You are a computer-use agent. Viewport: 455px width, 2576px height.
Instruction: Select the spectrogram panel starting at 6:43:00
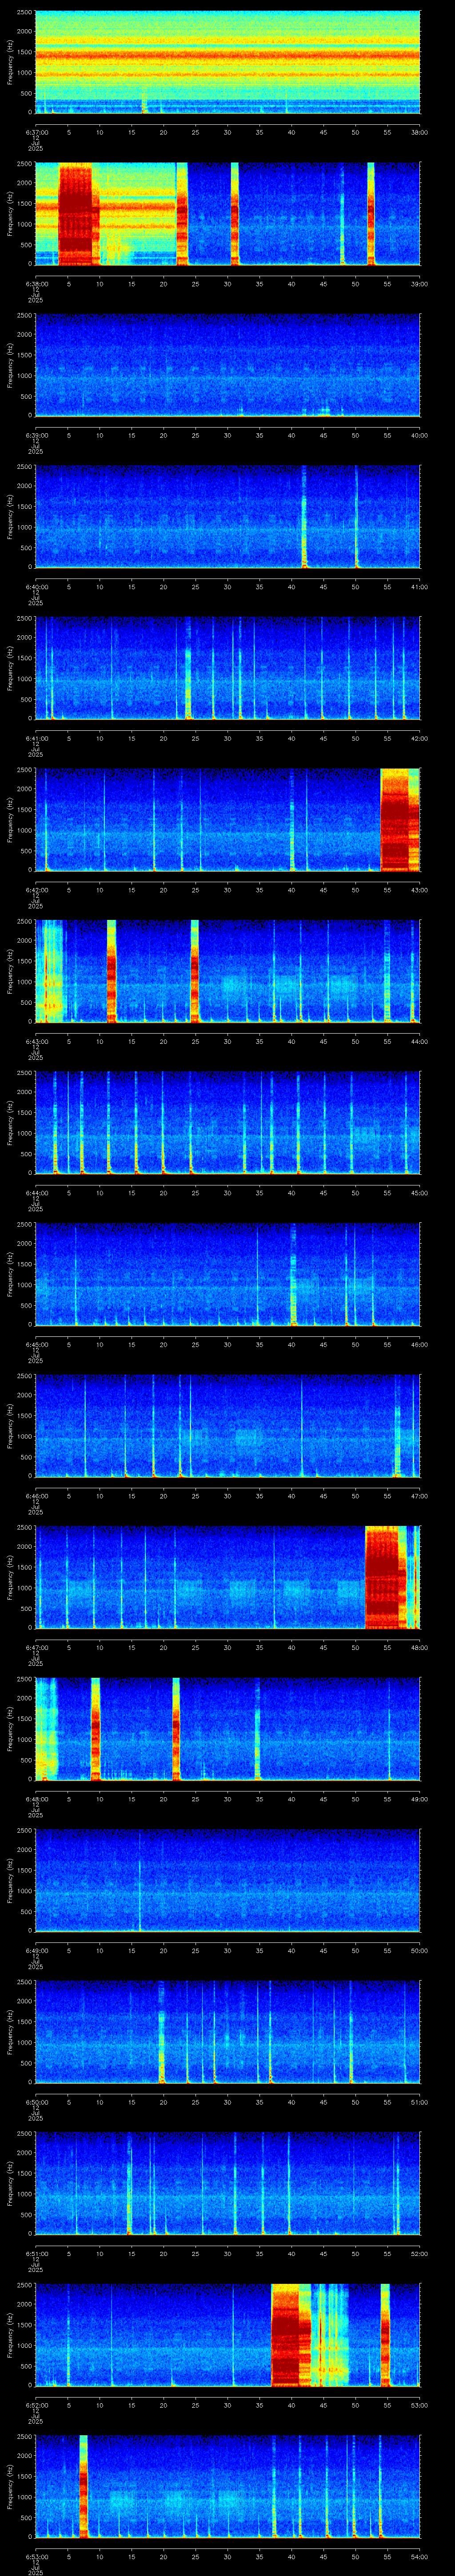228,971
